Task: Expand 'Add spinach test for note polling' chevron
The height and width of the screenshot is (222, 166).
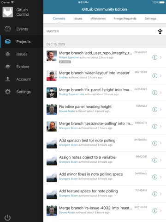Action: [160, 143]
